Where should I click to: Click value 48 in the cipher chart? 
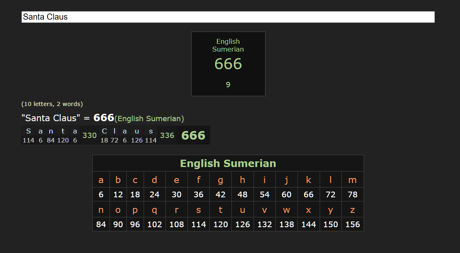(243, 194)
